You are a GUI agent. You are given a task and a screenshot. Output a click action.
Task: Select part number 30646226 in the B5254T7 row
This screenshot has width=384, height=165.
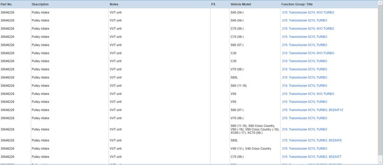click(x=7, y=157)
